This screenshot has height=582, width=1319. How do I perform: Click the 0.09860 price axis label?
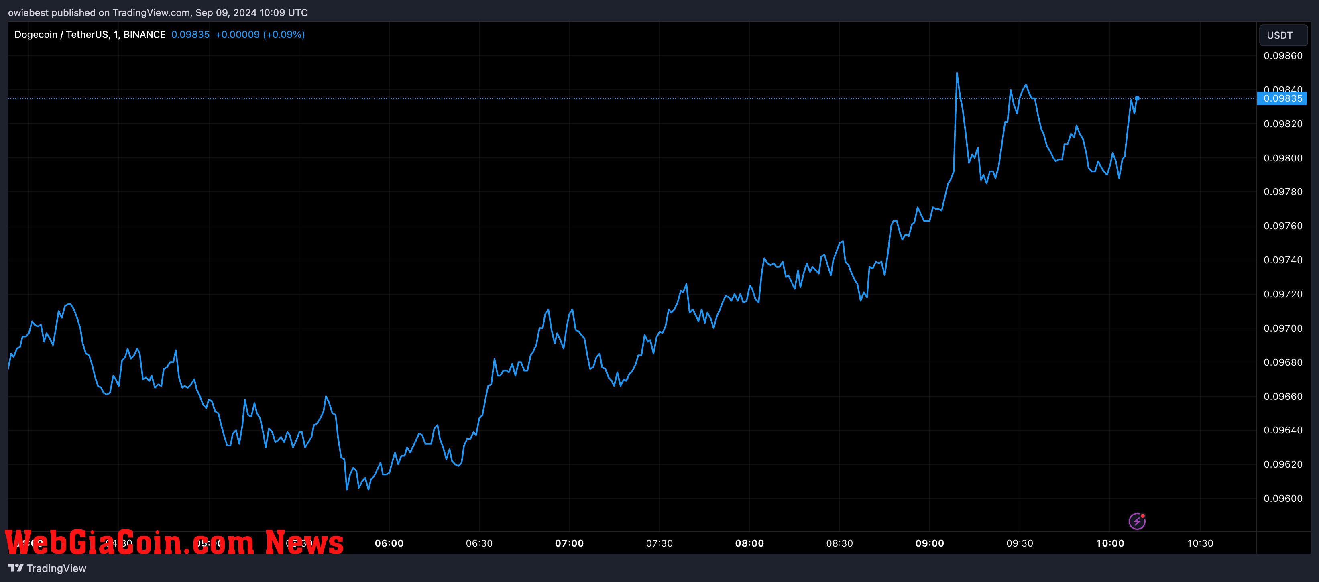coord(1282,56)
